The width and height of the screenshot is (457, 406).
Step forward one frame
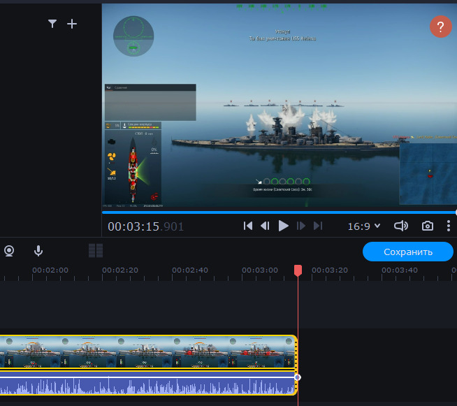[x=301, y=226]
